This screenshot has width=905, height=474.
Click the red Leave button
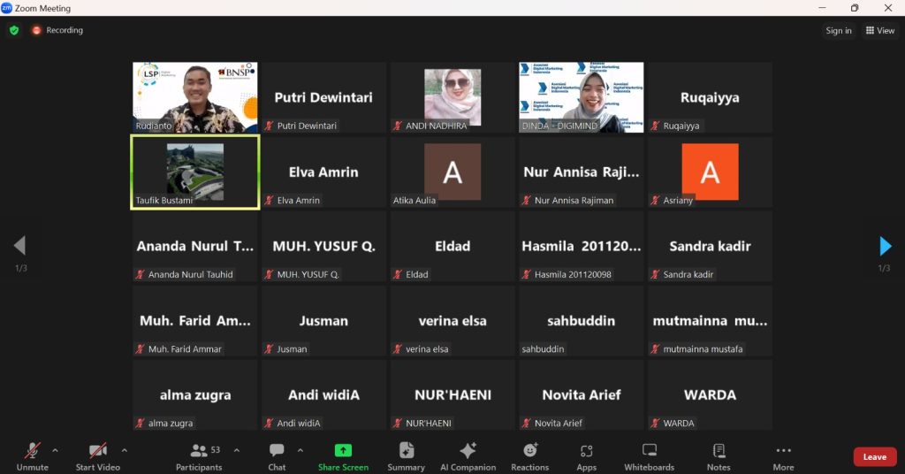pos(874,456)
